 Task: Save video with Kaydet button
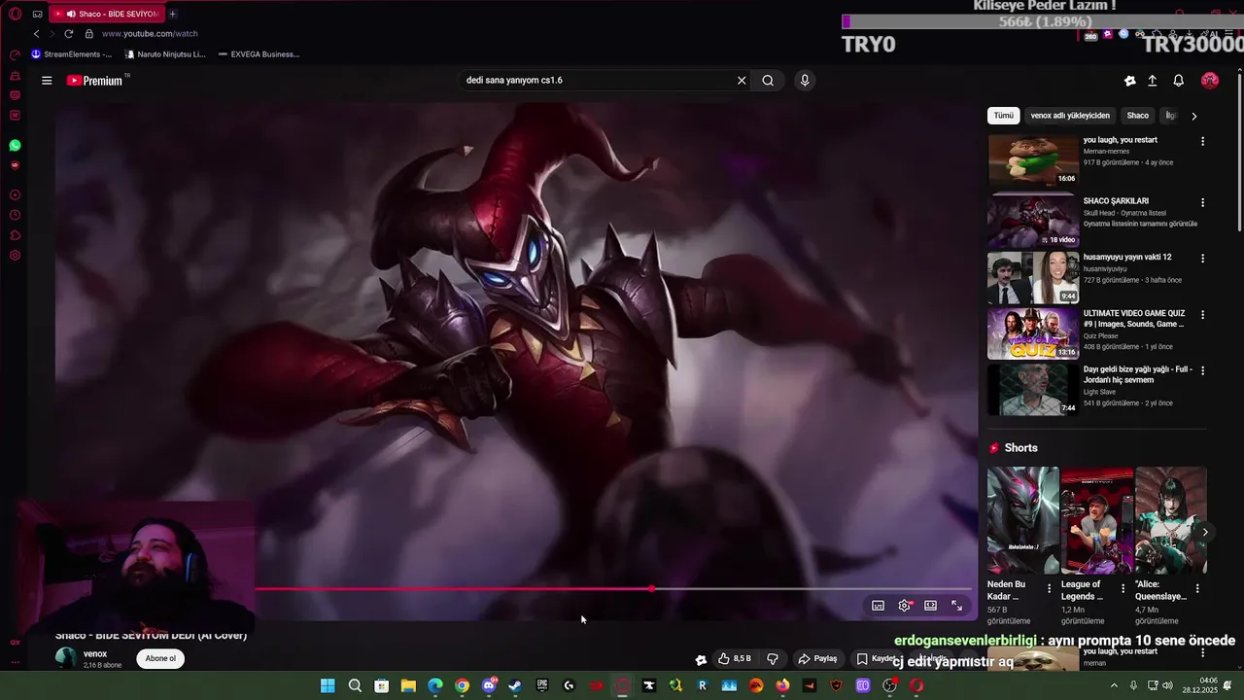point(878,659)
